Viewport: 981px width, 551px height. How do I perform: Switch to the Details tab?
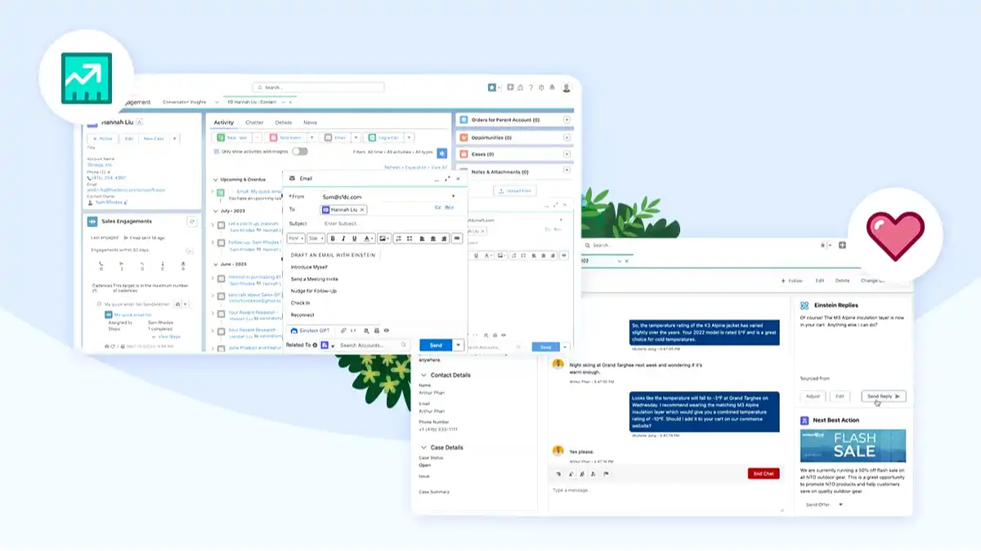283,122
